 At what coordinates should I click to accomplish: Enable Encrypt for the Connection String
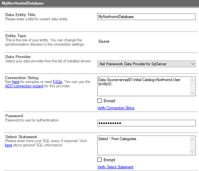click(100, 101)
